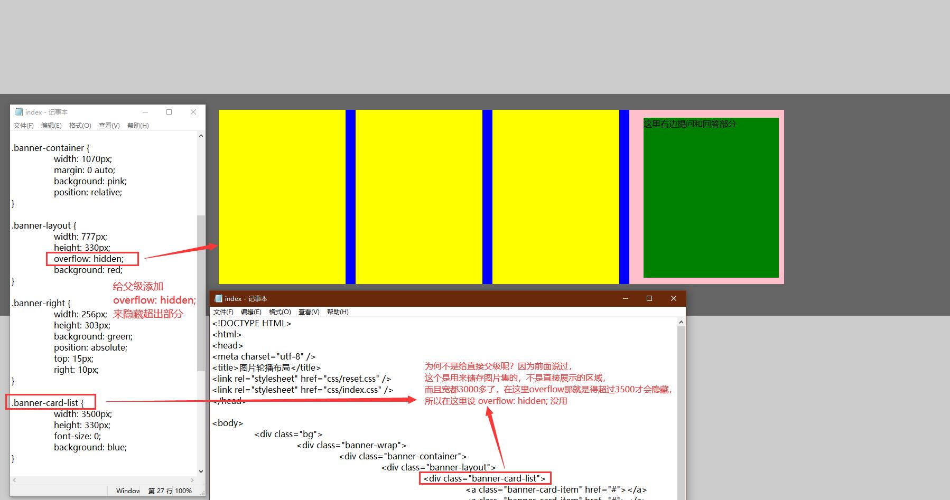Screen dimensions: 950x500
Task: Click text 这里右边提问和回答部分 in green block
Action: [690, 124]
